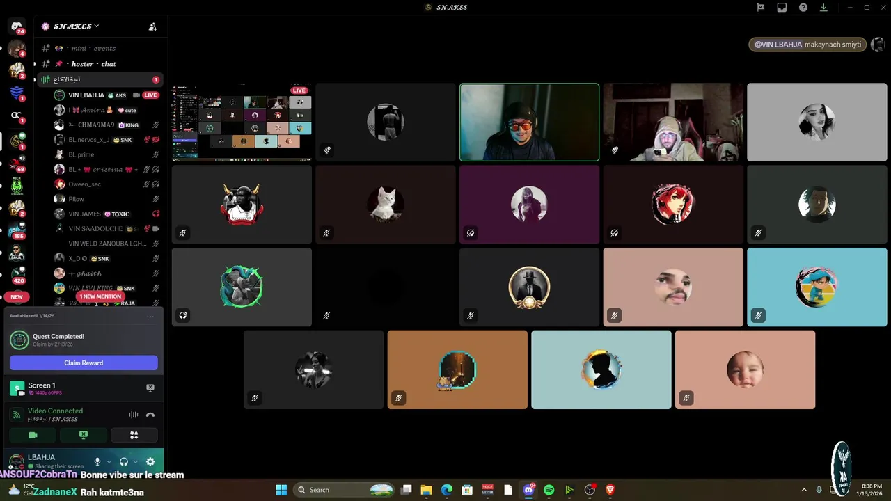Open LBAHJA user profile avatar
This screenshot has height=501, width=891.
[15, 461]
